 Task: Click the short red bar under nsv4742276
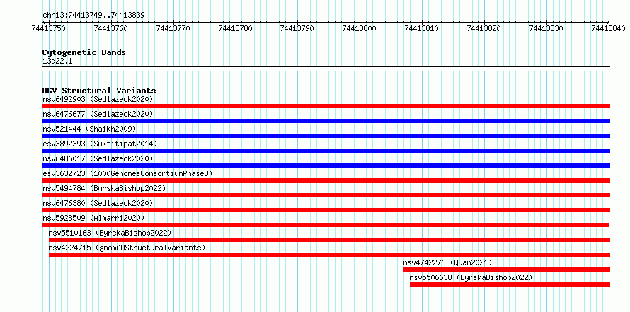pos(507,270)
